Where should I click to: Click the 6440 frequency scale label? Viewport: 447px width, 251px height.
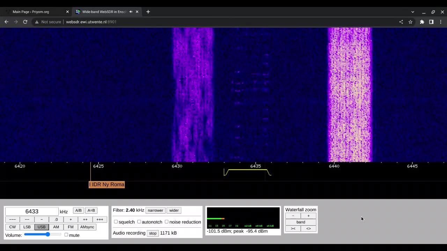[x=334, y=166]
